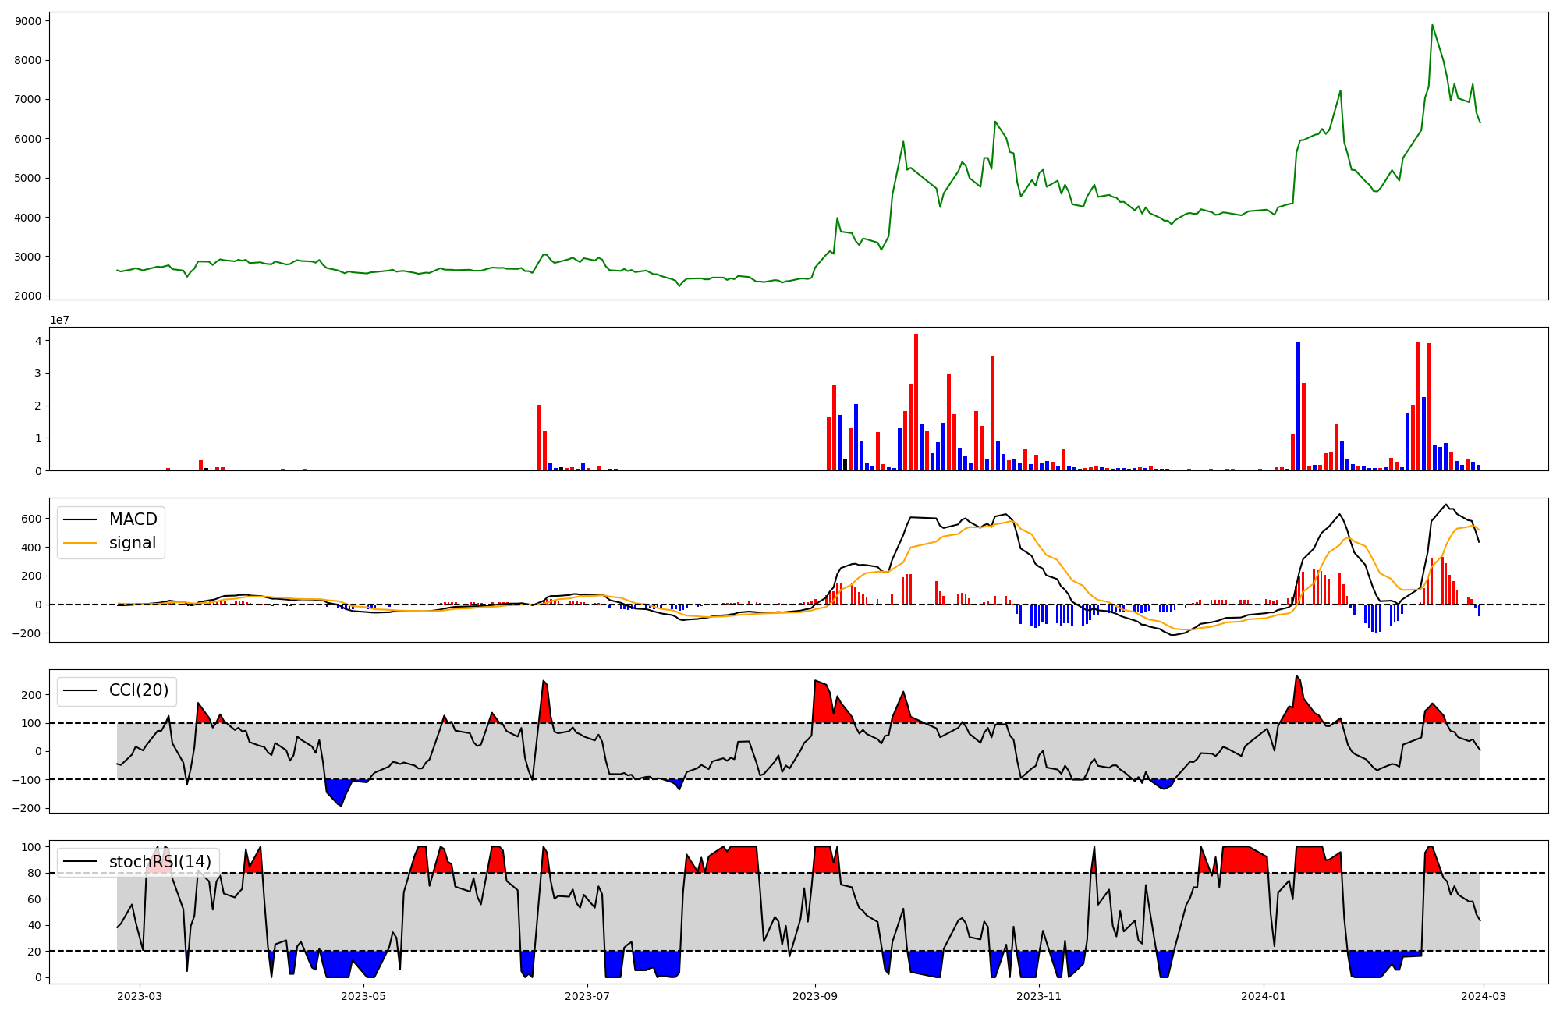
Task: Click the 2024-01 x-axis date label
Action: pos(1264,995)
